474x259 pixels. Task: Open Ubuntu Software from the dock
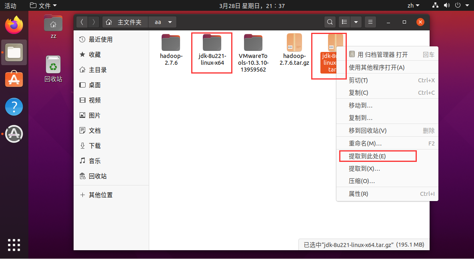coord(14,79)
